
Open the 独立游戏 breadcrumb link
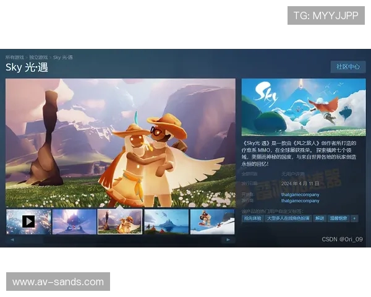[x=38, y=58]
